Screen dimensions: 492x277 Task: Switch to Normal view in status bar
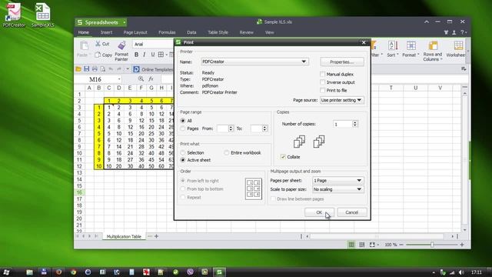coord(351,245)
